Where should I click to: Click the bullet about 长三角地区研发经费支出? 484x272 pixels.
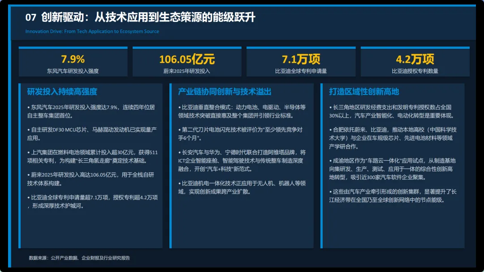(392, 111)
